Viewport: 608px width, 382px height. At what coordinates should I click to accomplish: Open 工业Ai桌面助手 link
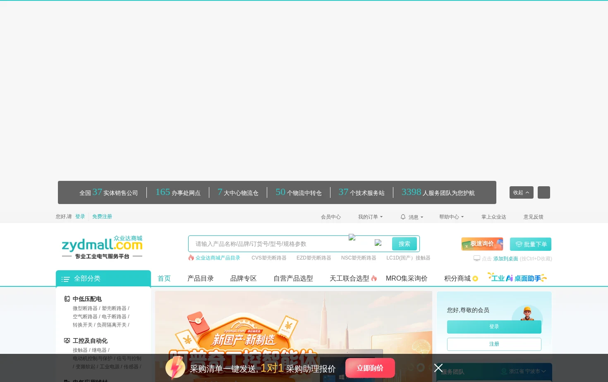pyautogui.click(x=517, y=277)
